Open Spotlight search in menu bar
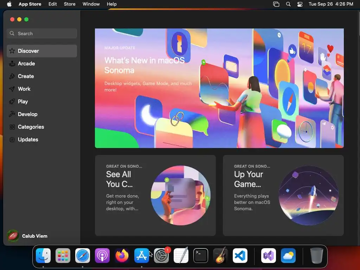 (288, 4)
